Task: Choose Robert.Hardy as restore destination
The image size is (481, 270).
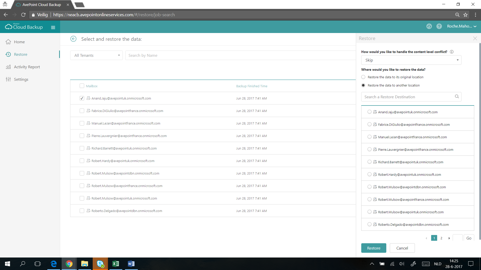Action: coord(369,174)
